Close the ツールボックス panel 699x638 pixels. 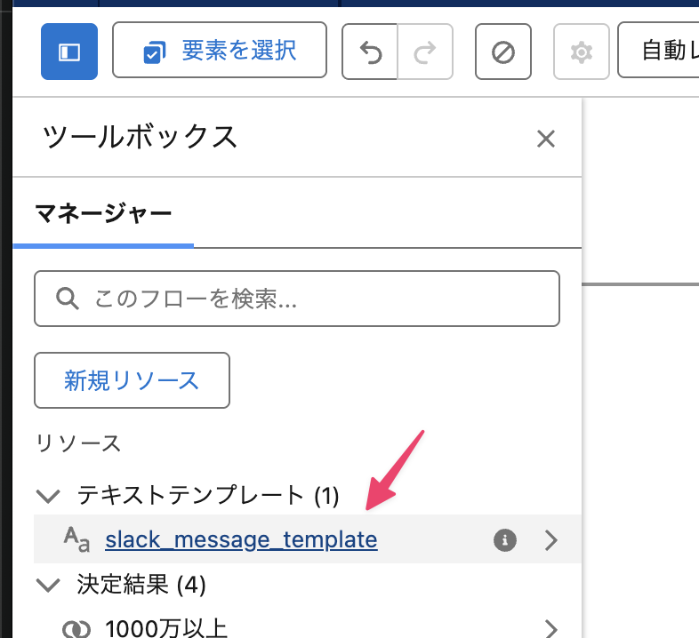click(546, 139)
